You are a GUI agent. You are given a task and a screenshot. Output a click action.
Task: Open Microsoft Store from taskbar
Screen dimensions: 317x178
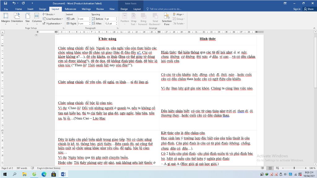[x=54, y=174]
